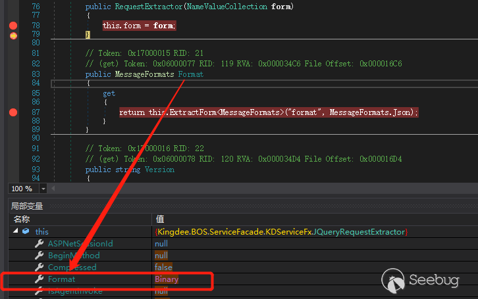Open the 100 % zoom dropdown
This screenshot has height=299, width=478.
coord(43,189)
